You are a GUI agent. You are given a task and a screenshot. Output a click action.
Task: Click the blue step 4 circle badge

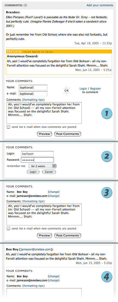(106, 277)
